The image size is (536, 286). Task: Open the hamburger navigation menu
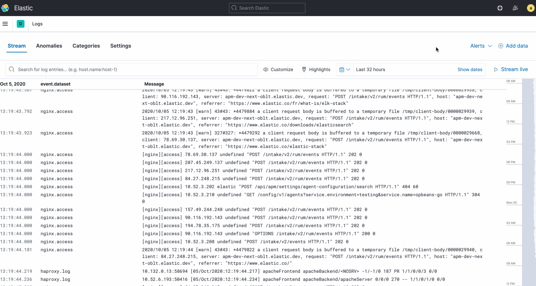pyautogui.click(x=5, y=24)
